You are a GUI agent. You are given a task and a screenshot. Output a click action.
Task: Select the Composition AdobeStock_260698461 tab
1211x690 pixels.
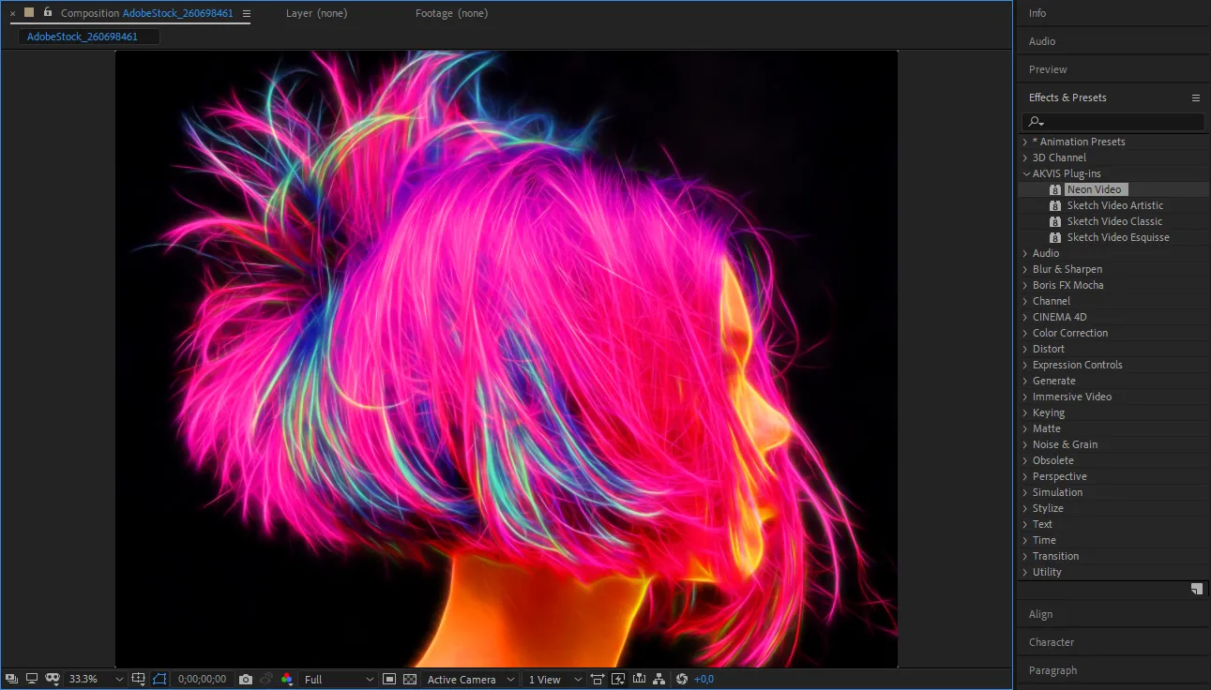click(x=147, y=13)
